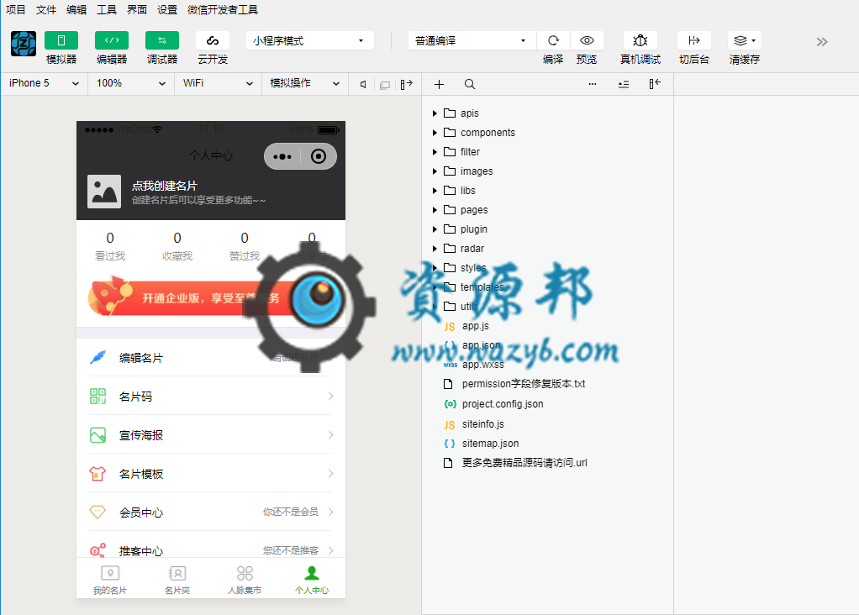Open 云开发 cloud development

coord(213,40)
